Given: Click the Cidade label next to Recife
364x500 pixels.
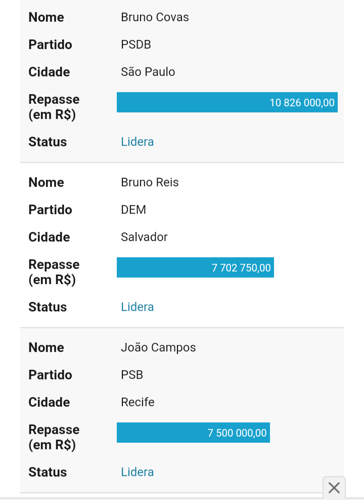Looking at the screenshot, I should click(49, 402).
